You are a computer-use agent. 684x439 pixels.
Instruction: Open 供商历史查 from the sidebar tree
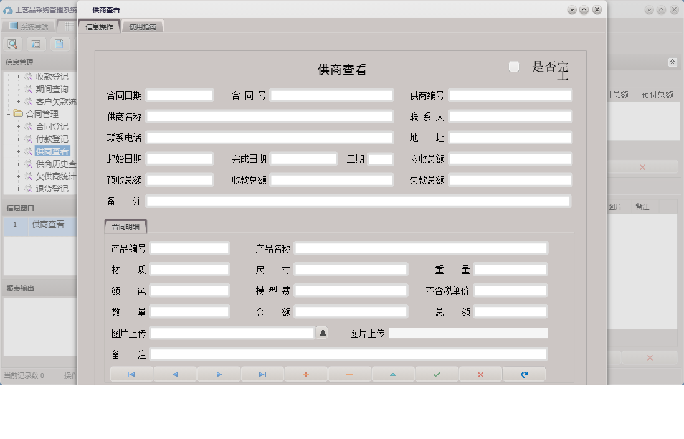point(56,163)
